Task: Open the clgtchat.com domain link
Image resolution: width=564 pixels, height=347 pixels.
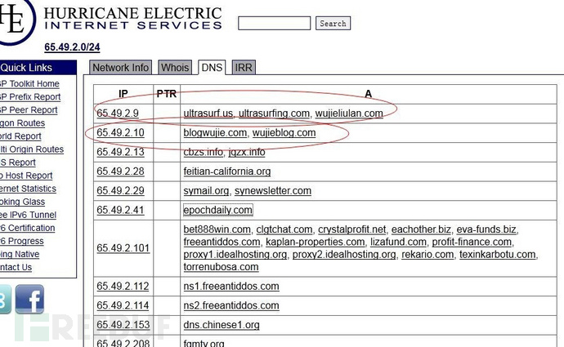Action: tap(284, 229)
